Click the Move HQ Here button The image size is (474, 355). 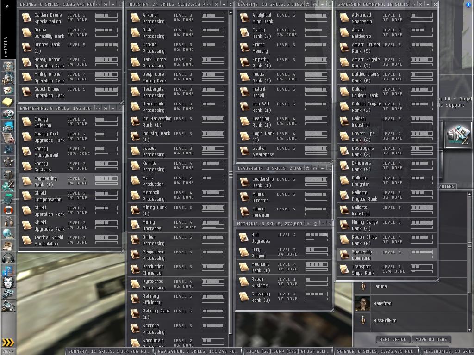click(431, 339)
